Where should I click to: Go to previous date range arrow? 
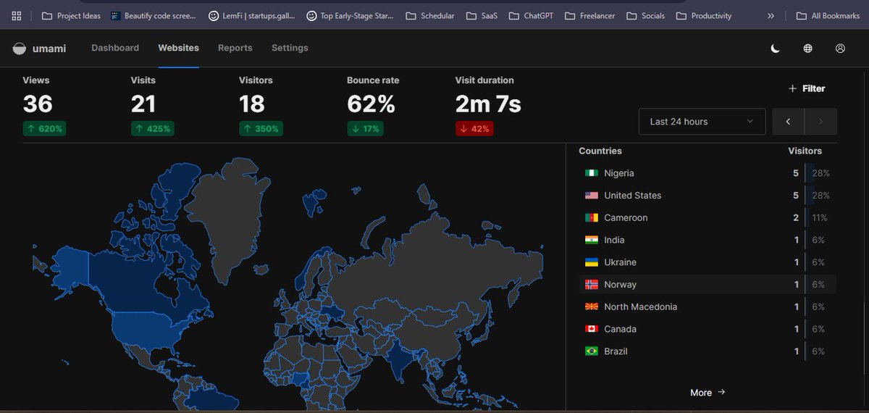coord(789,122)
